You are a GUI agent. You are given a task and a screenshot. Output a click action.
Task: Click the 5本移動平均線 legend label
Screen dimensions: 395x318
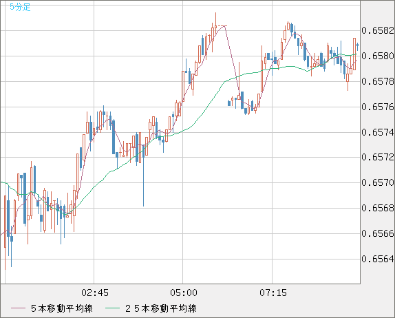(x=62, y=308)
